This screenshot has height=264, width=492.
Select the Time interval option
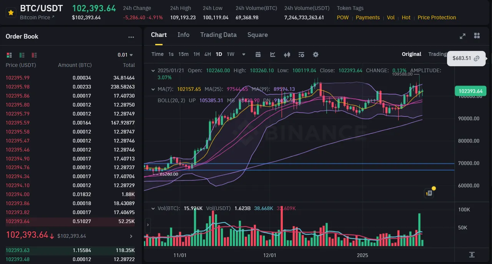[158, 54]
